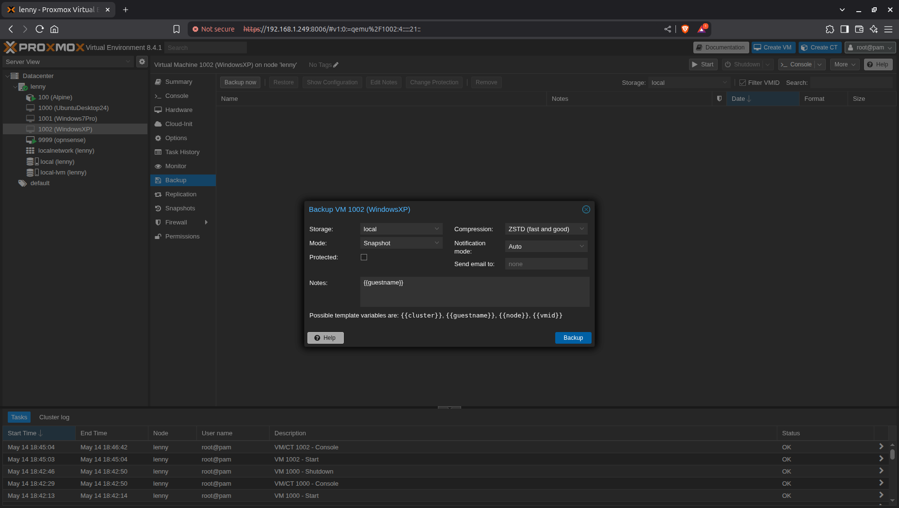Sort by the Date column header
Image resolution: width=899 pixels, height=508 pixels.
tap(762, 98)
